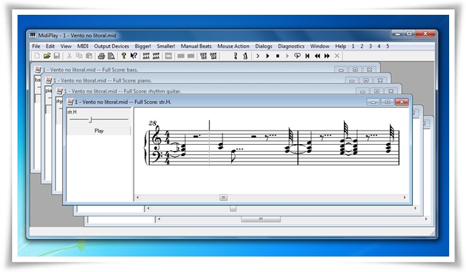This screenshot has width=466, height=272.
Task: Click the greyed play triangle icon
Action: [287, 56]
